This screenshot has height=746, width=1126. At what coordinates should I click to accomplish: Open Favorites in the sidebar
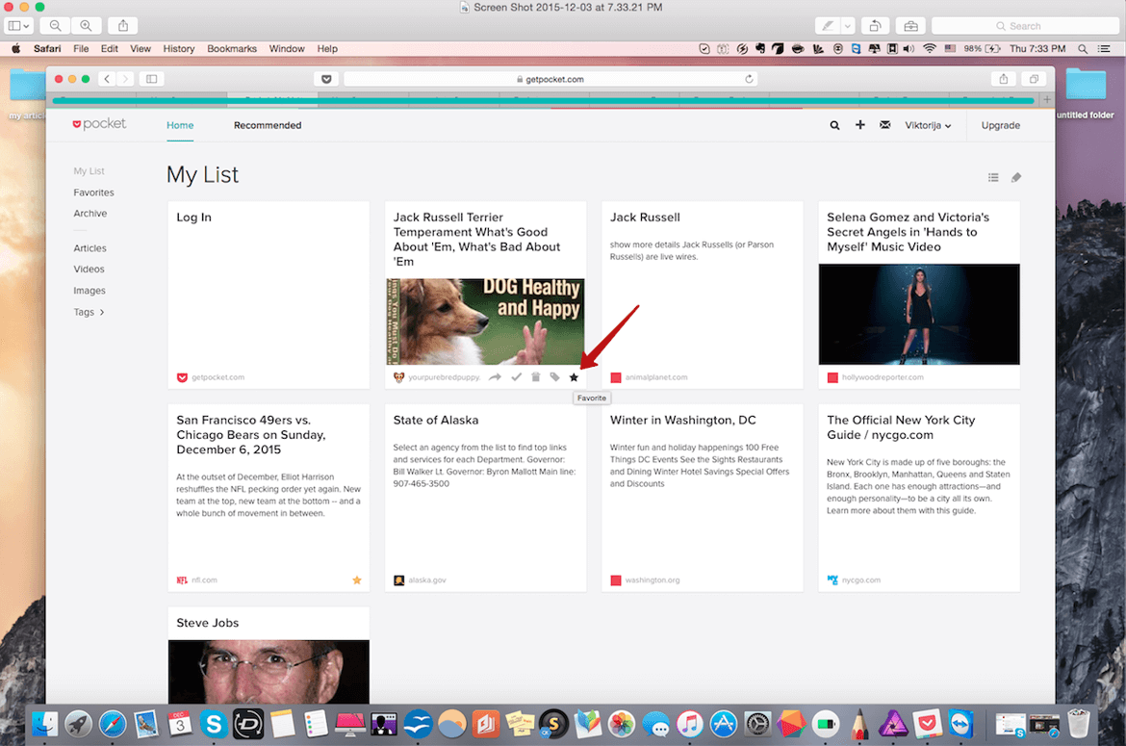click(x=93, y=193)
